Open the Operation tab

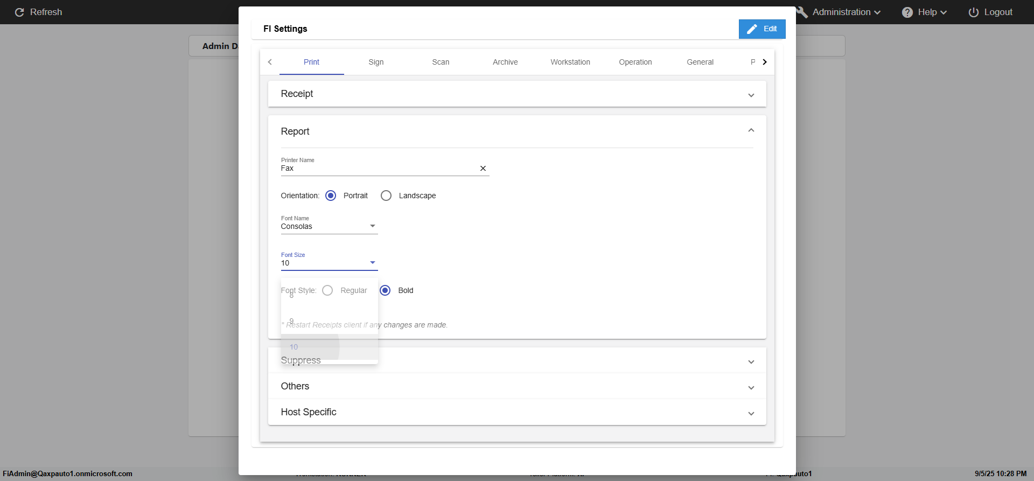coord(635,62)
